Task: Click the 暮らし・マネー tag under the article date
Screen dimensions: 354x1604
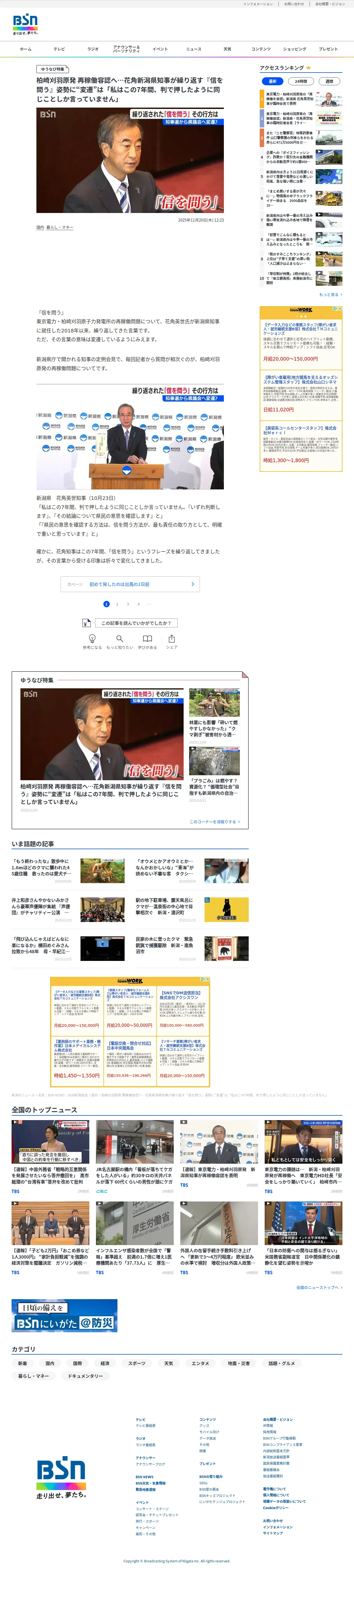Action: point(60,227)
